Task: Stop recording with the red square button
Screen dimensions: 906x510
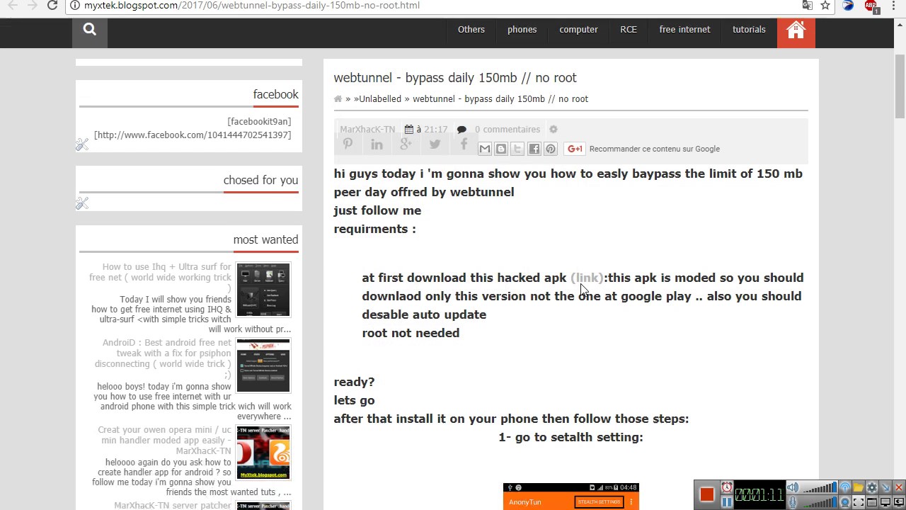Action: [707, 494]
